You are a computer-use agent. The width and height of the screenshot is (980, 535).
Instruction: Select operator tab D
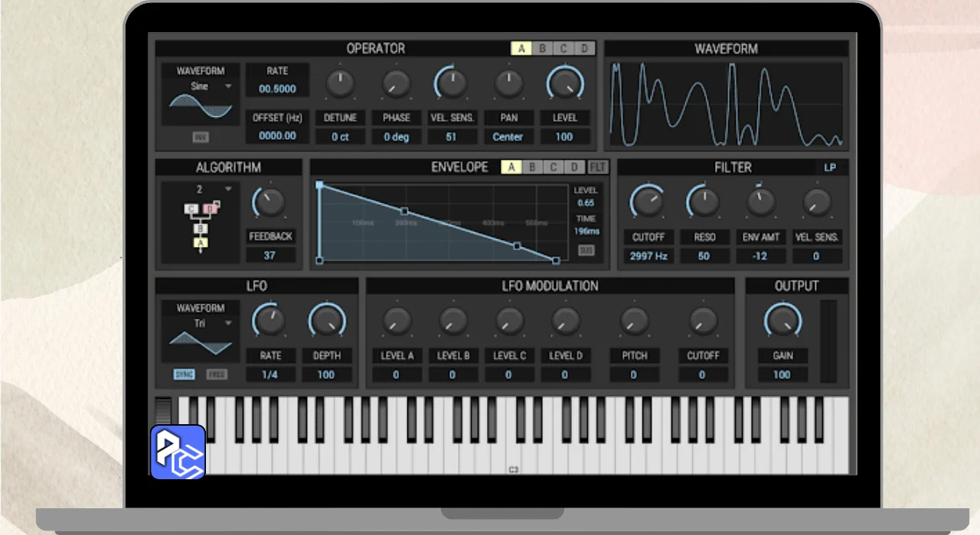(x=585, y=49)
